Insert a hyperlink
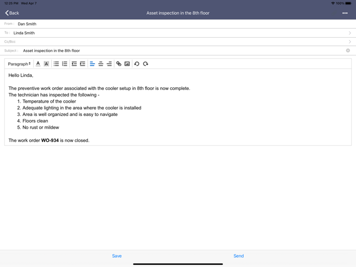The width and height of the screenshot is (356, 267). [118, 64]
